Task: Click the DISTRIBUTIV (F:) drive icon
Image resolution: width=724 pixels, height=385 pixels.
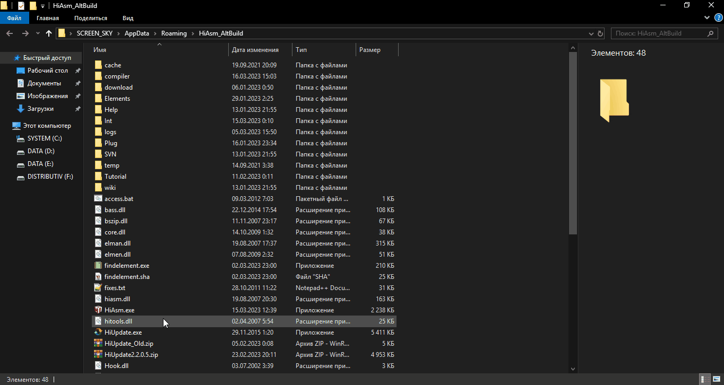Action: pyautogui.click(x=21, y=177)
